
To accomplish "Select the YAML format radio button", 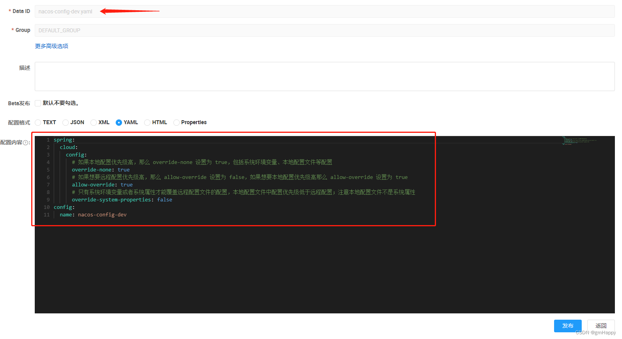I will [119, 123].
